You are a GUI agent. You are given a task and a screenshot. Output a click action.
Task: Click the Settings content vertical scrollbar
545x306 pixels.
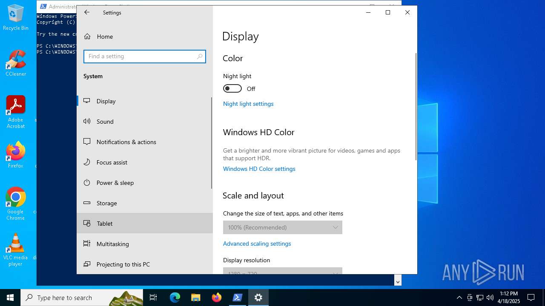416,106
